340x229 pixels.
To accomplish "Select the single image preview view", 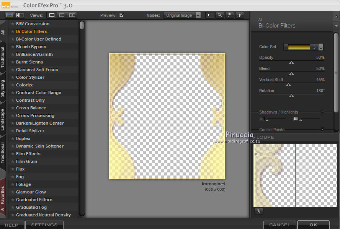I will click(x=52, y=15).
